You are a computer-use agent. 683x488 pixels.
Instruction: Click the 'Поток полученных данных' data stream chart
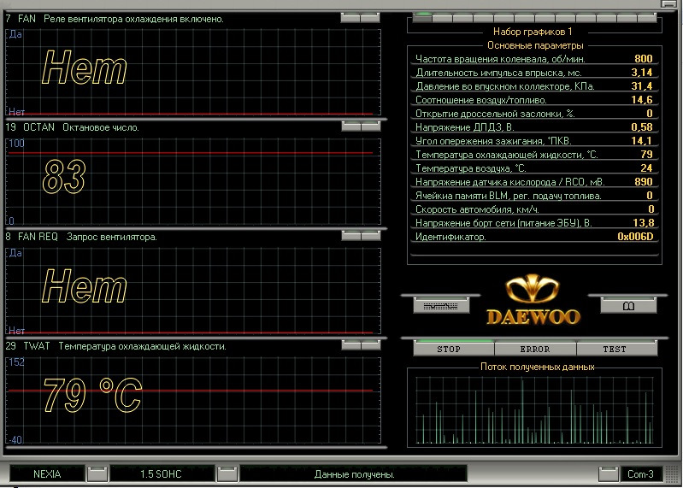point(534,410)
